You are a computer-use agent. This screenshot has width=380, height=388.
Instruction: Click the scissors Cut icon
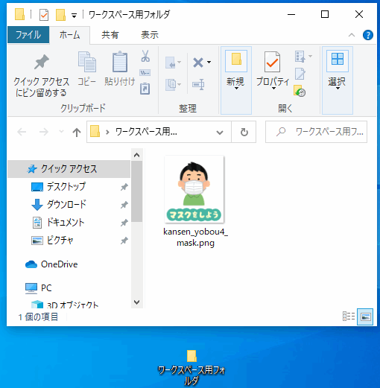click(x=145, y=56)
